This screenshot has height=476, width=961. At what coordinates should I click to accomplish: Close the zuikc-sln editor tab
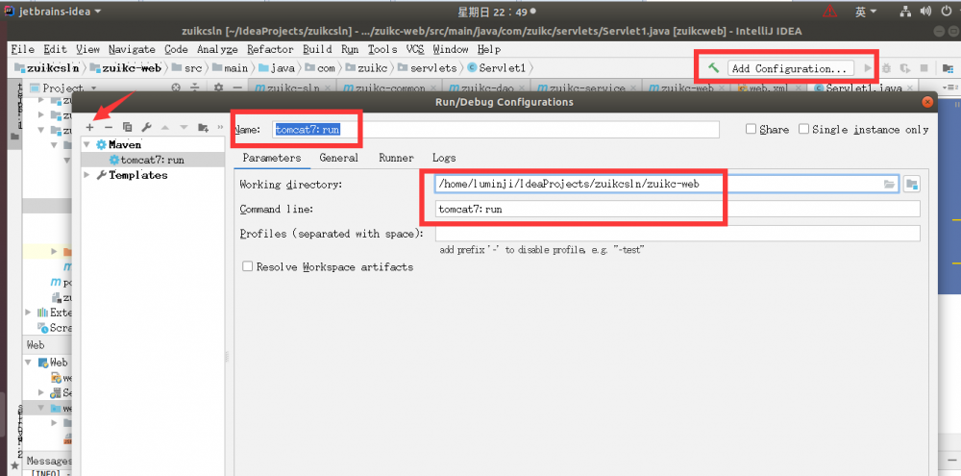click(330, 88)
